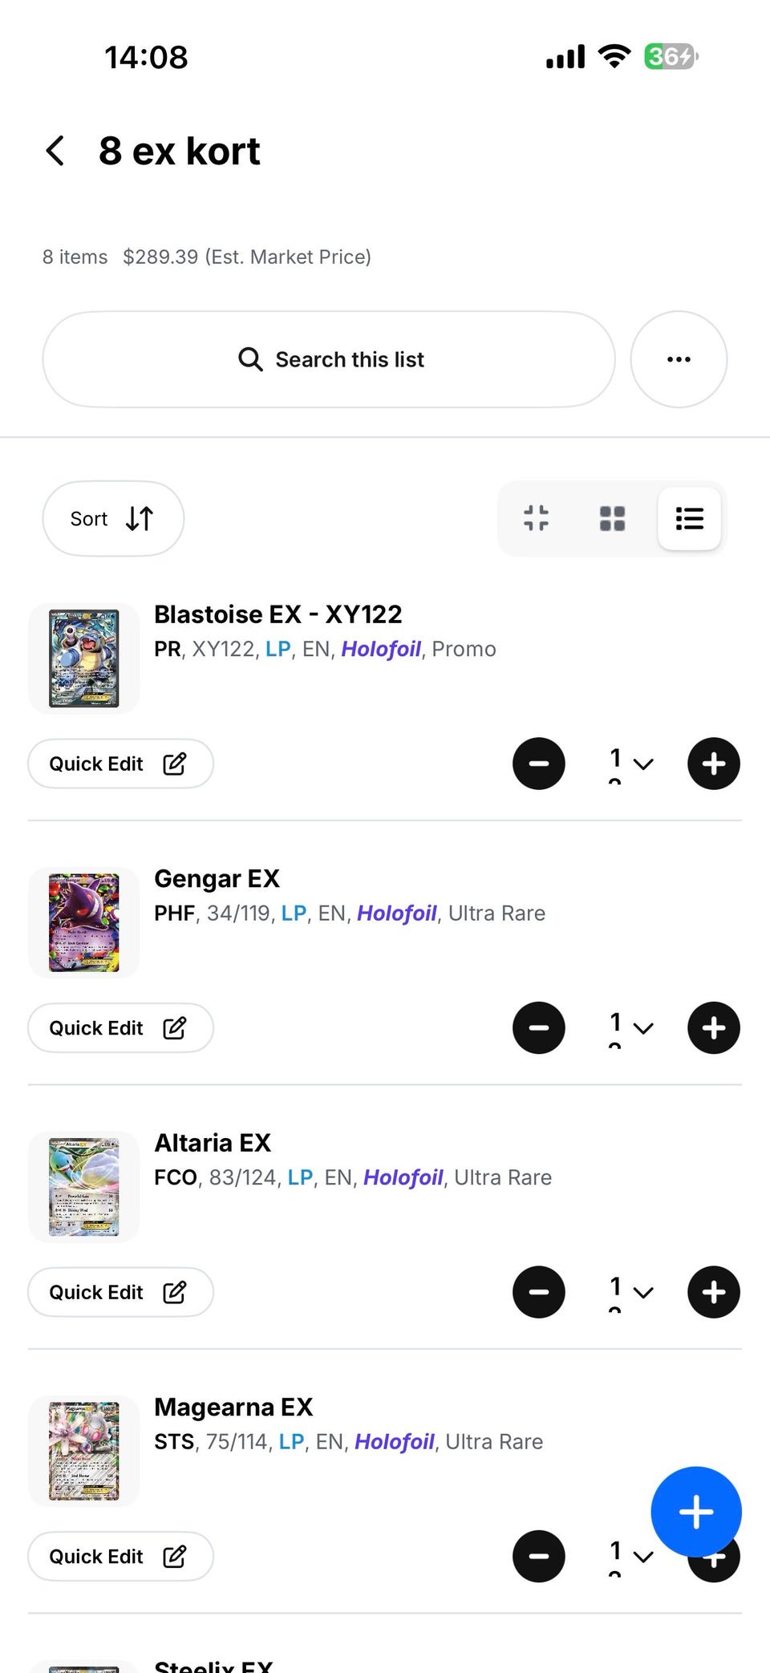Expand Blastoise EX quantity dropdown
Image resolution: width=770 pixels, height=1673 pixels.
coord(631,764)
